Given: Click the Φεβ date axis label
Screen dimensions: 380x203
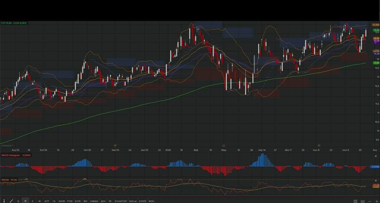Looking at the screenshot, I should (x=196, y=150).
